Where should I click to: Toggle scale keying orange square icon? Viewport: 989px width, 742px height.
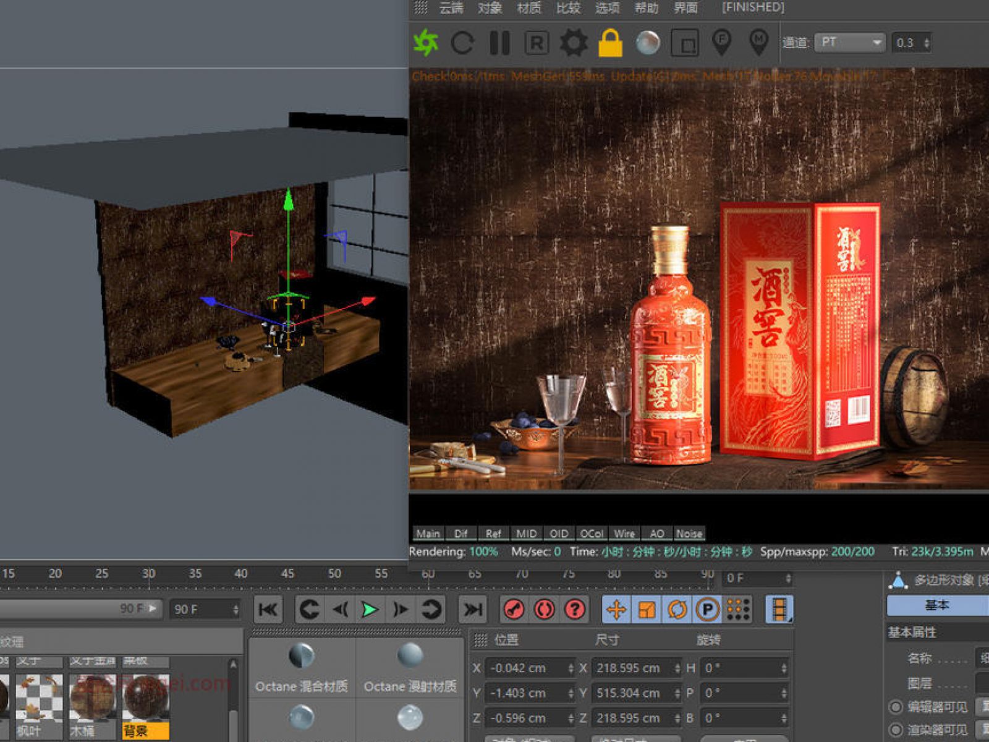tap(647, 610)
